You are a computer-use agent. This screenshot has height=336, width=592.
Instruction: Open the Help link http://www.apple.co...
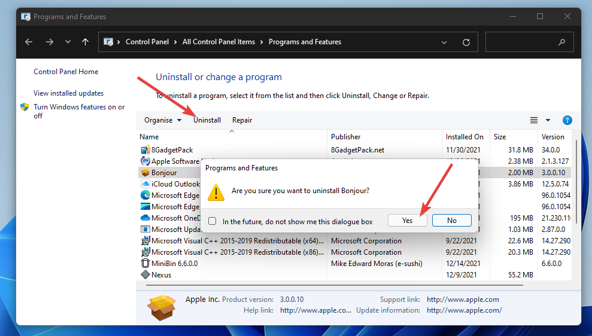[x=315, y=310]
